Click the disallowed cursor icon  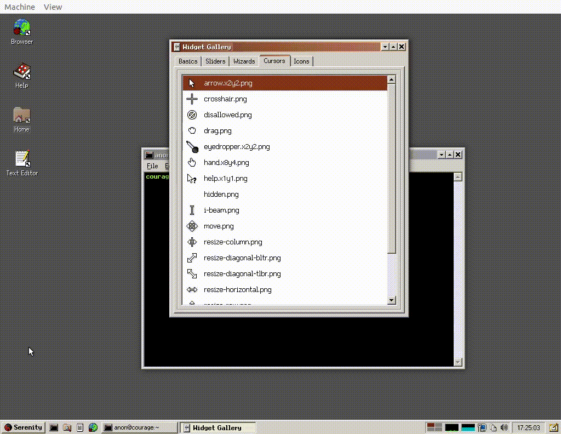tap(191, 115)
